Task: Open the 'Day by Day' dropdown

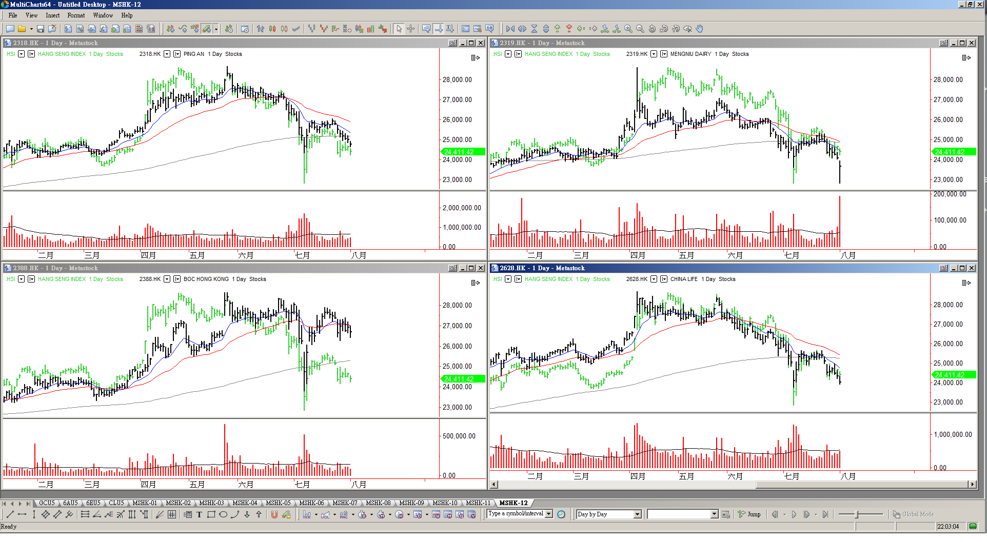Action: (x=637, y=514)
